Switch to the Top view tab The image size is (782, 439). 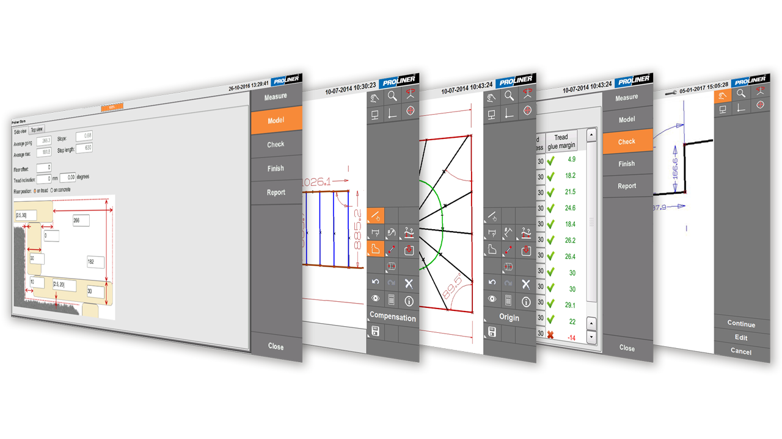(x=37, y=129)
